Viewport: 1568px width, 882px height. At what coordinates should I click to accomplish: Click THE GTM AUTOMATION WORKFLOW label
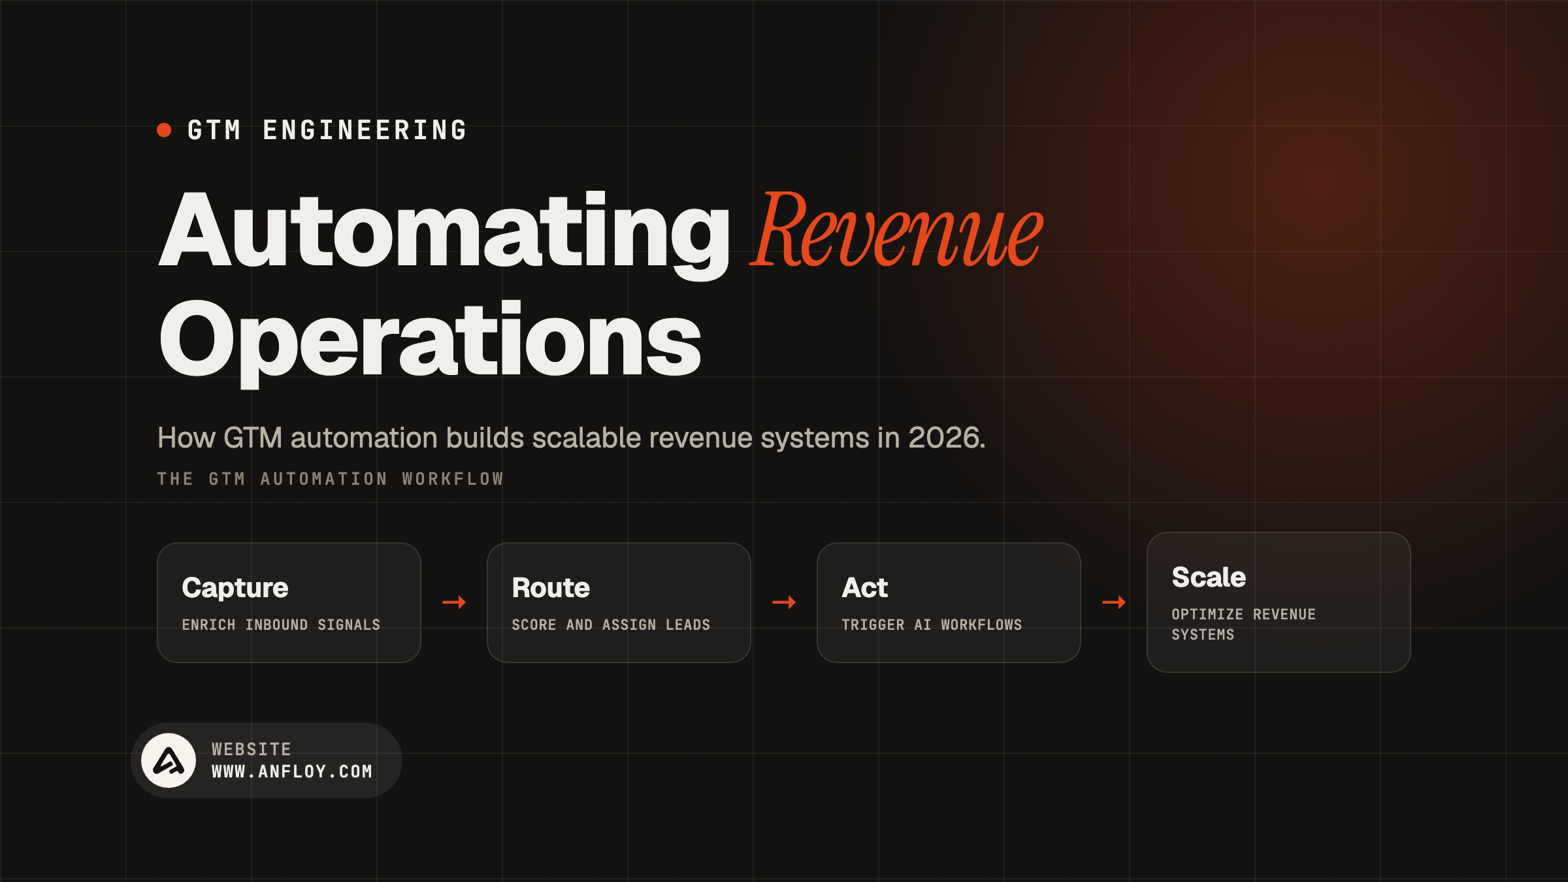(331, 479)
